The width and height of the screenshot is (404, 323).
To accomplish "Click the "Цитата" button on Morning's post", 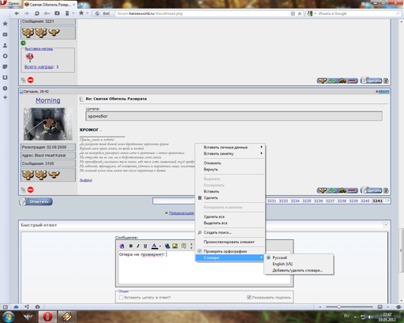I will pyautogui.click(x=371, y=190).
